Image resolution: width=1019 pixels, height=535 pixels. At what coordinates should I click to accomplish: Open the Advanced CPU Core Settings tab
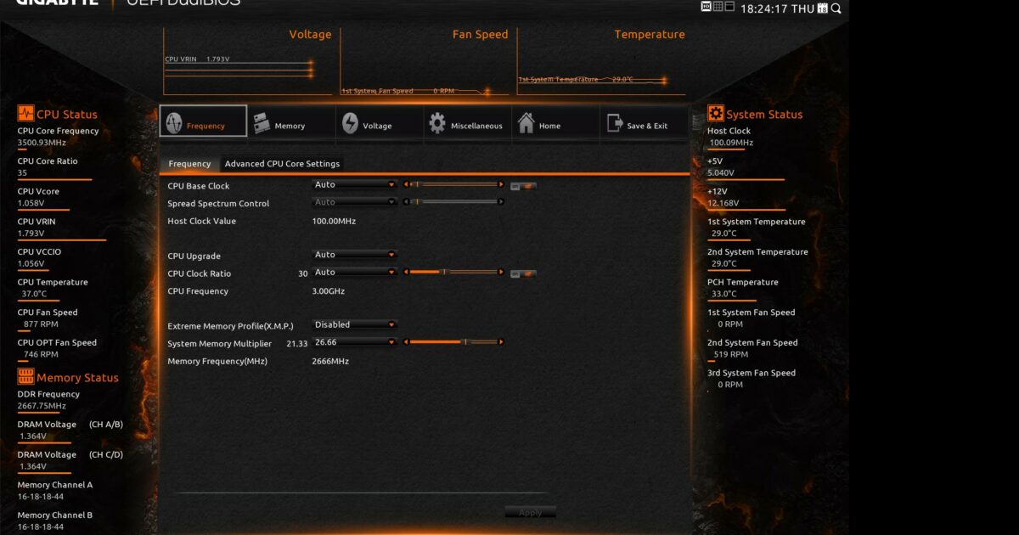point(282,163)
